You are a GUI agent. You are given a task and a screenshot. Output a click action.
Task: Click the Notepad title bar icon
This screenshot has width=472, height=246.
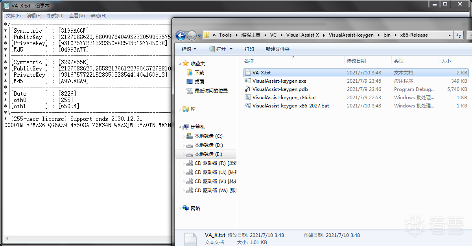click(6, 6)
